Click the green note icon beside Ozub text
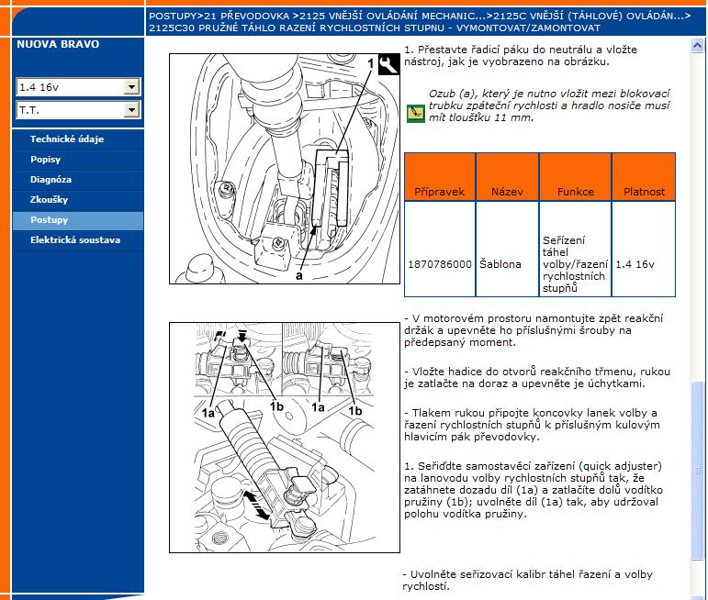Image resolution: width=708 pixels, height=600 pixels. click(415, 113)
